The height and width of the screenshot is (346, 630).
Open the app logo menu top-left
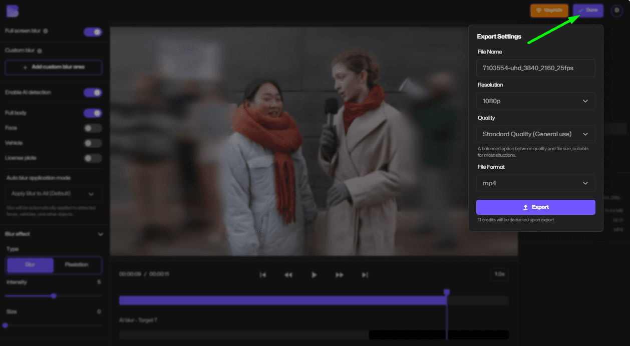pyautogui.click(x=12, y=11)
